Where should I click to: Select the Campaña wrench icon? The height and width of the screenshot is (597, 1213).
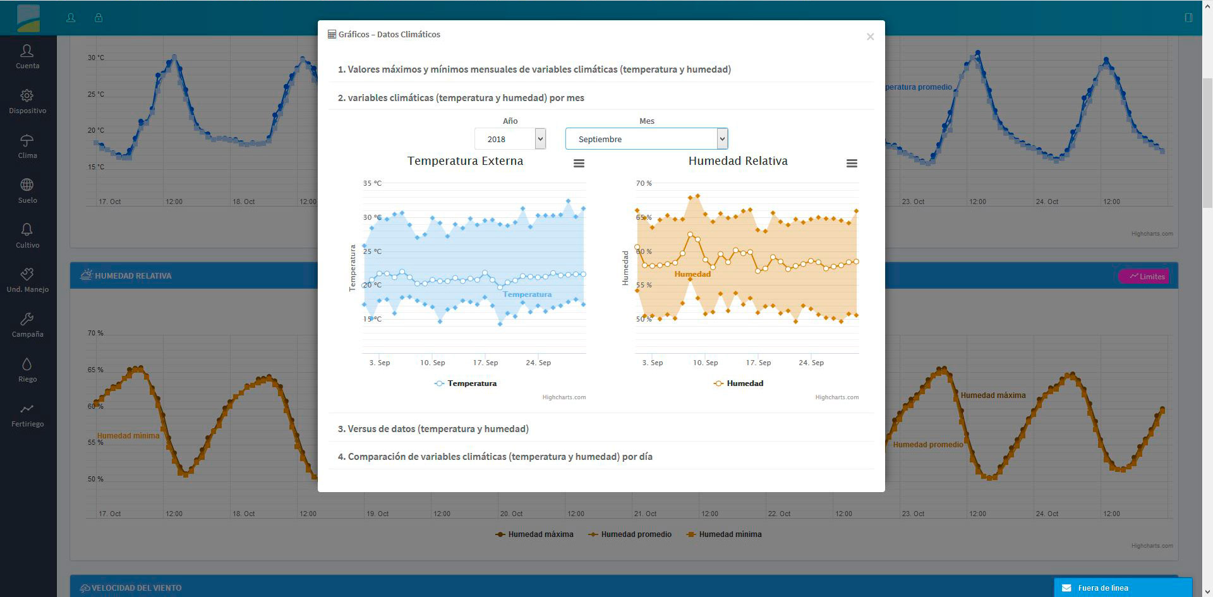click(x=27, y=320)
